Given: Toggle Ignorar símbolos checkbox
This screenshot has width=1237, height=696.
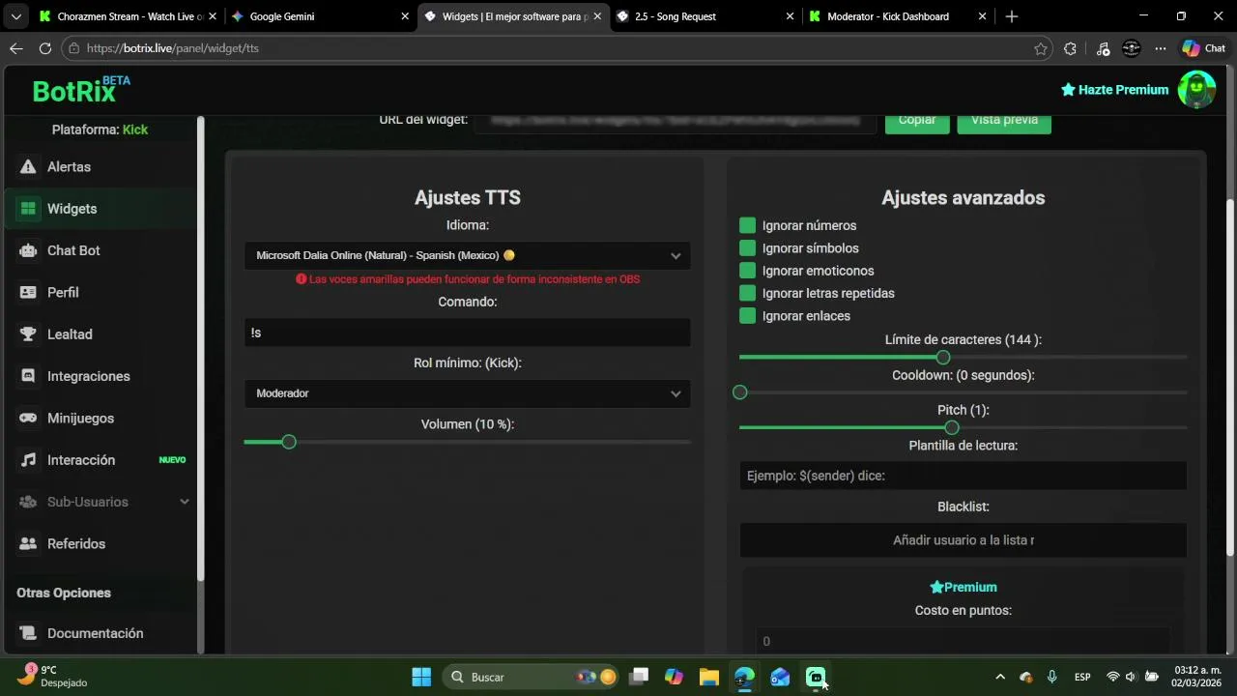Looking at the screenshot, I should pyautogui.click(x=747, y=248).
